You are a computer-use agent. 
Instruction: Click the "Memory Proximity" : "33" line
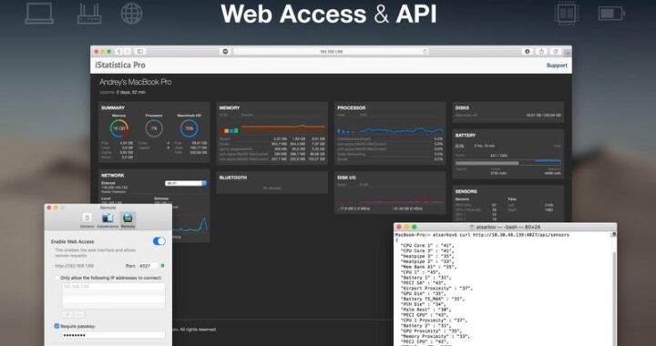[x=436, y=336]
